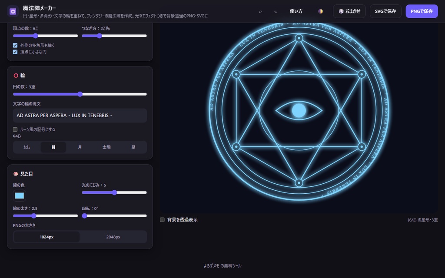The image size is (445, 278).
Task: Uncheck 外側の多角形も描く checkbox
Action: [x=15, y=45]
